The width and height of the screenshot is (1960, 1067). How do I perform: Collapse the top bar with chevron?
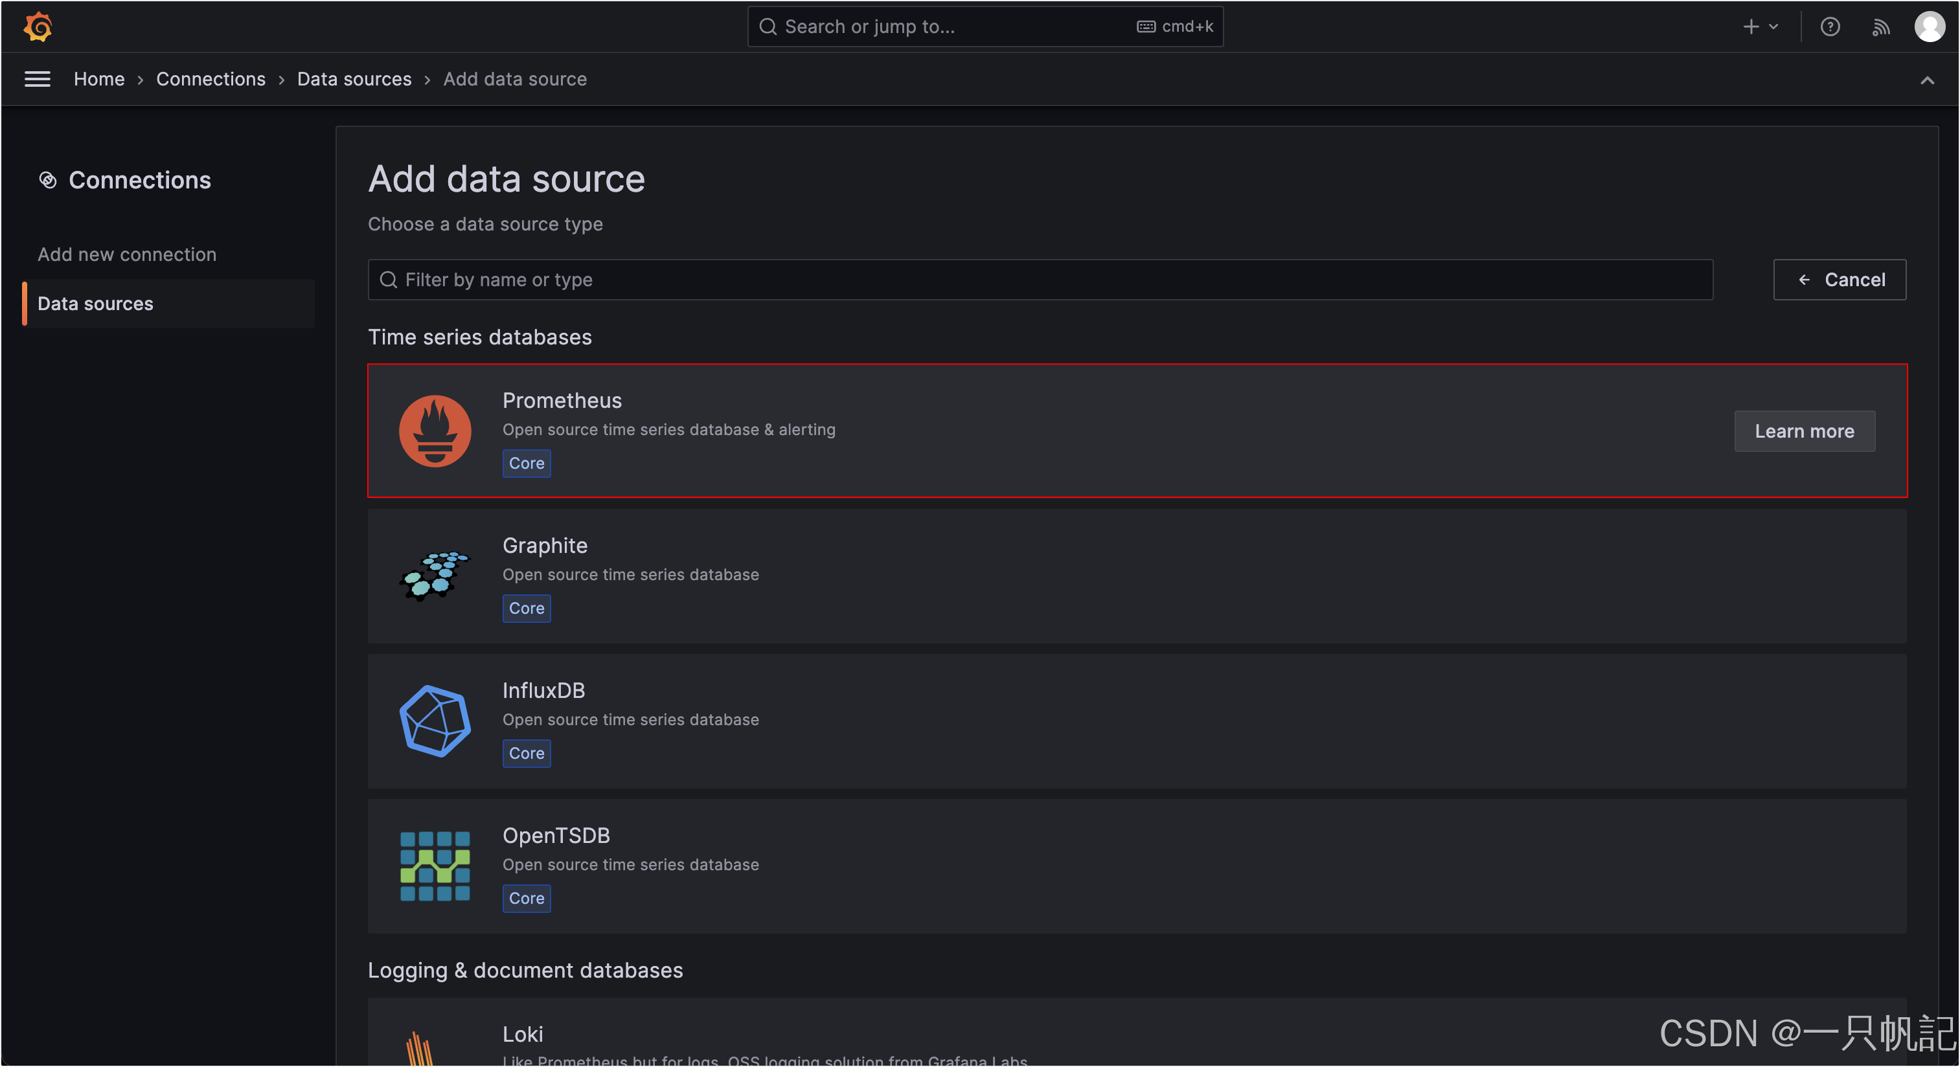click(x=1926, y=80)
